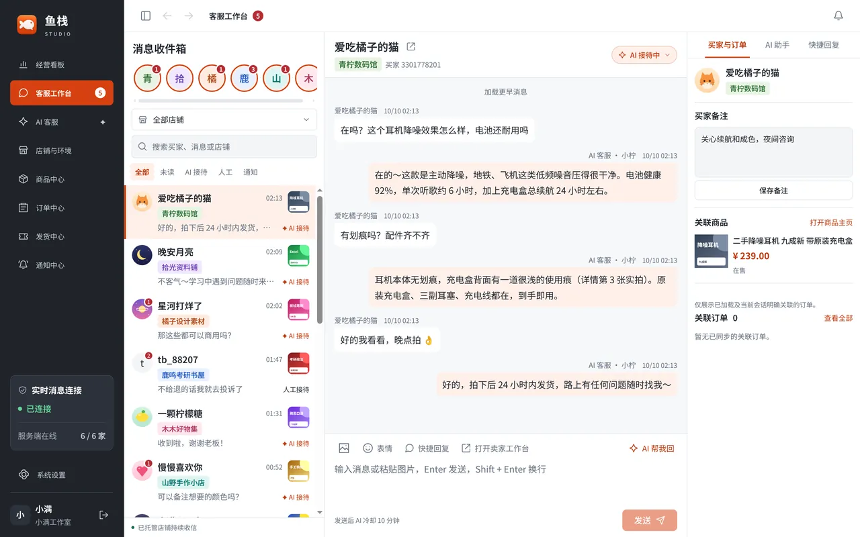Image resolution: width=860 pixels, height=537 pixels.
Task: Click 查看全部 orders link
Action: pos(838,318)
